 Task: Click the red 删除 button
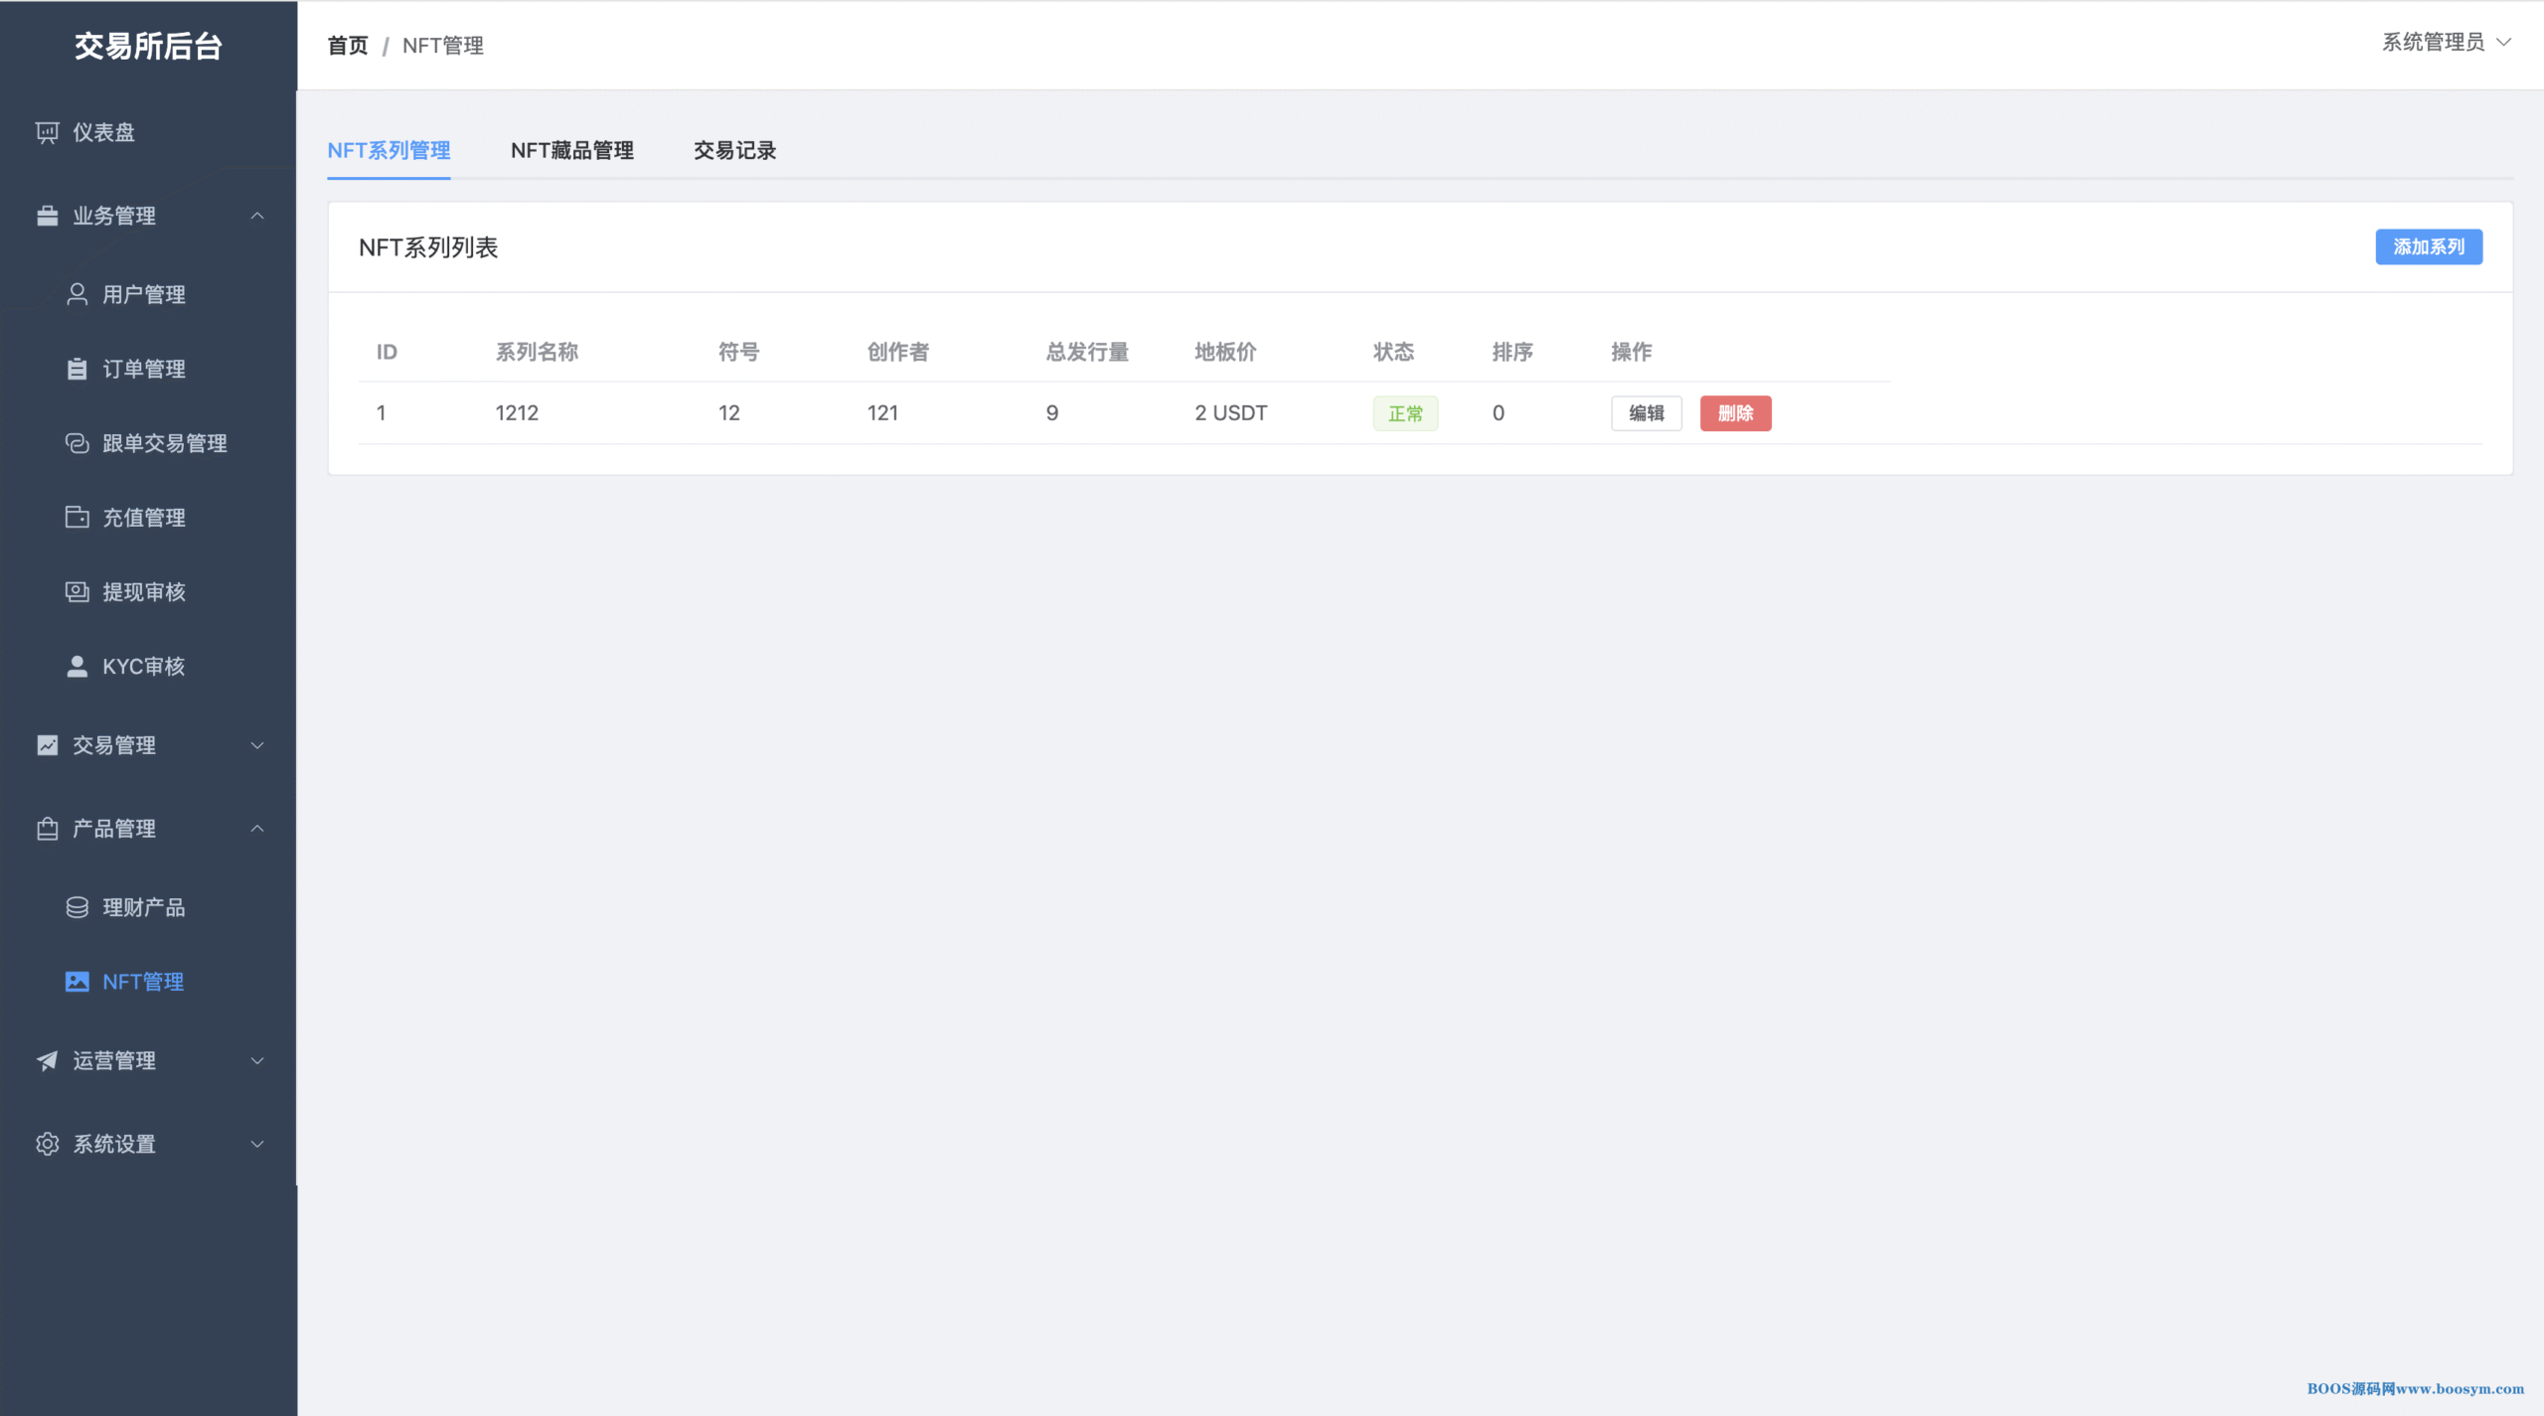[x=1734, y=413]
